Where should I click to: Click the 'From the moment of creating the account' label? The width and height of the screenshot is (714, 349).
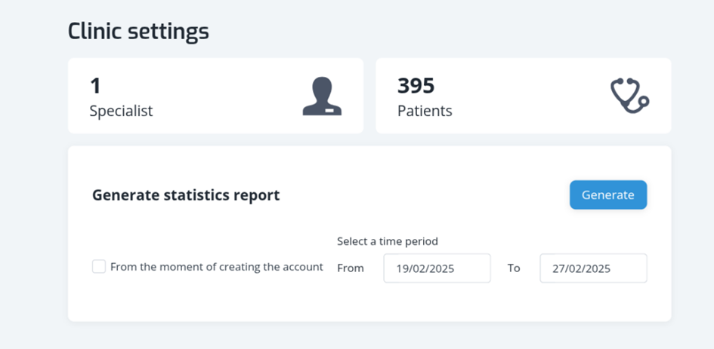217,267
